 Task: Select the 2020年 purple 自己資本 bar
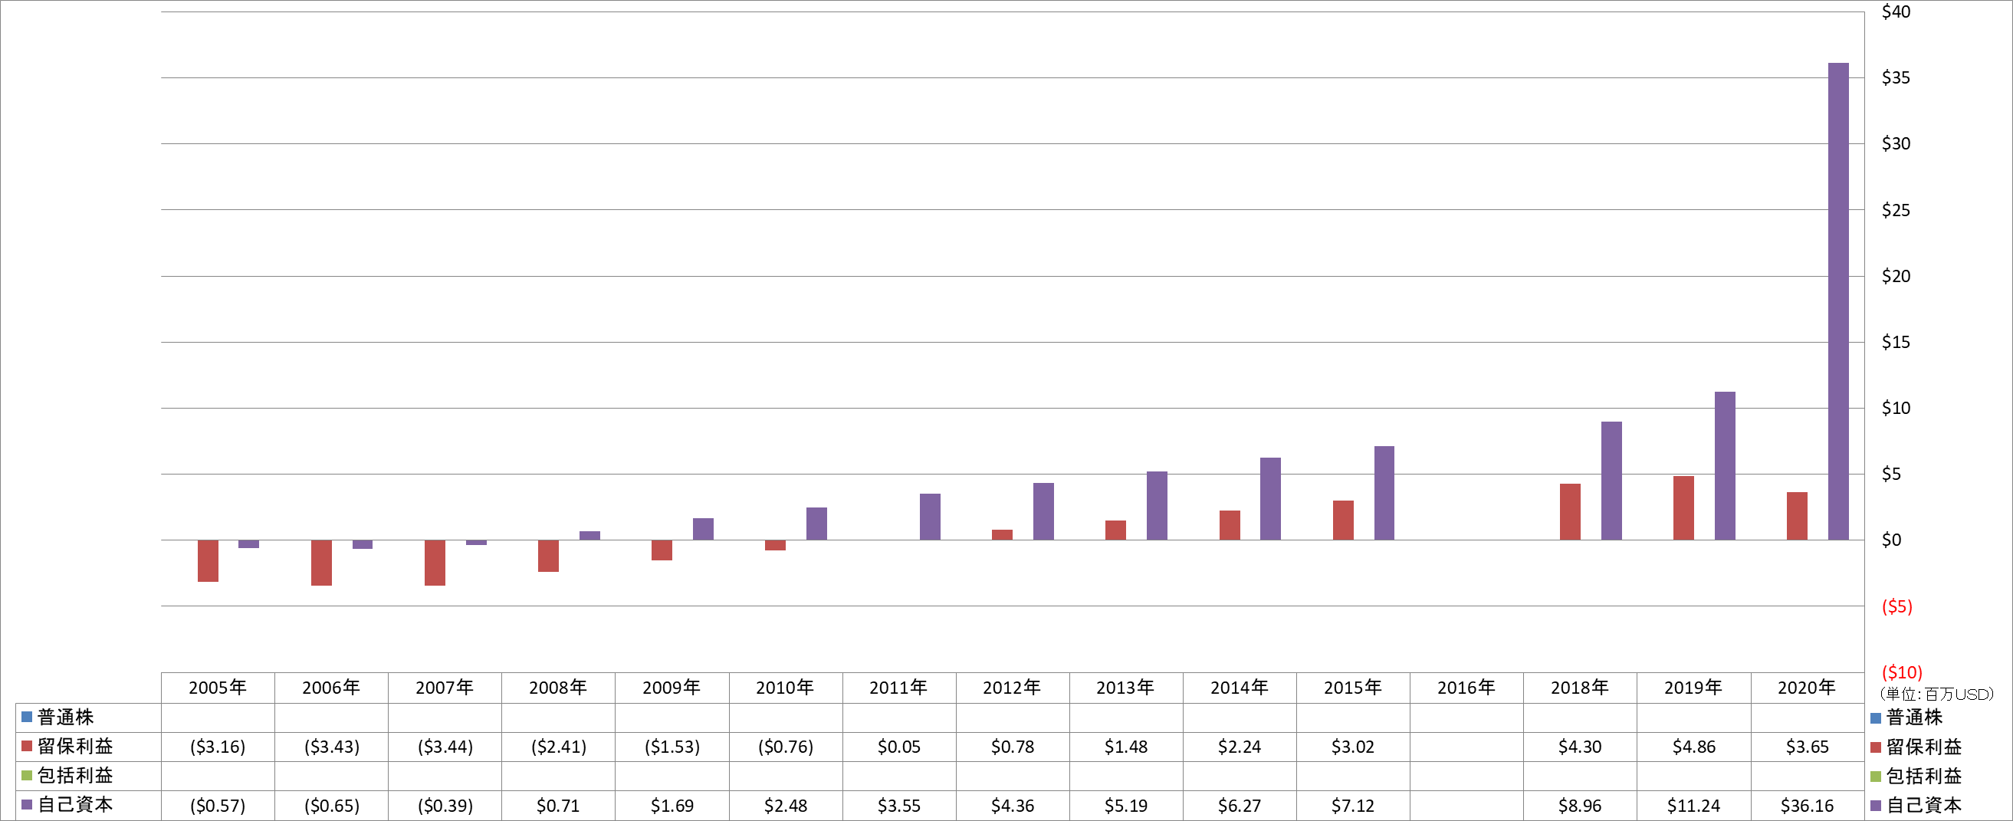pos(1839,301)
